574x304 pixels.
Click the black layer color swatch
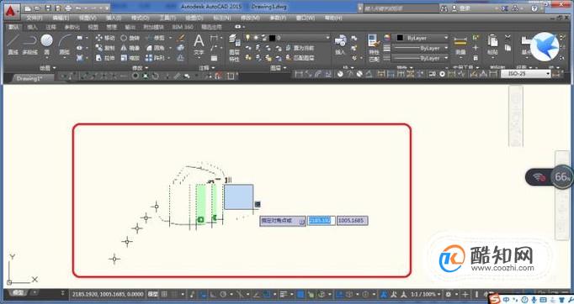272,38
